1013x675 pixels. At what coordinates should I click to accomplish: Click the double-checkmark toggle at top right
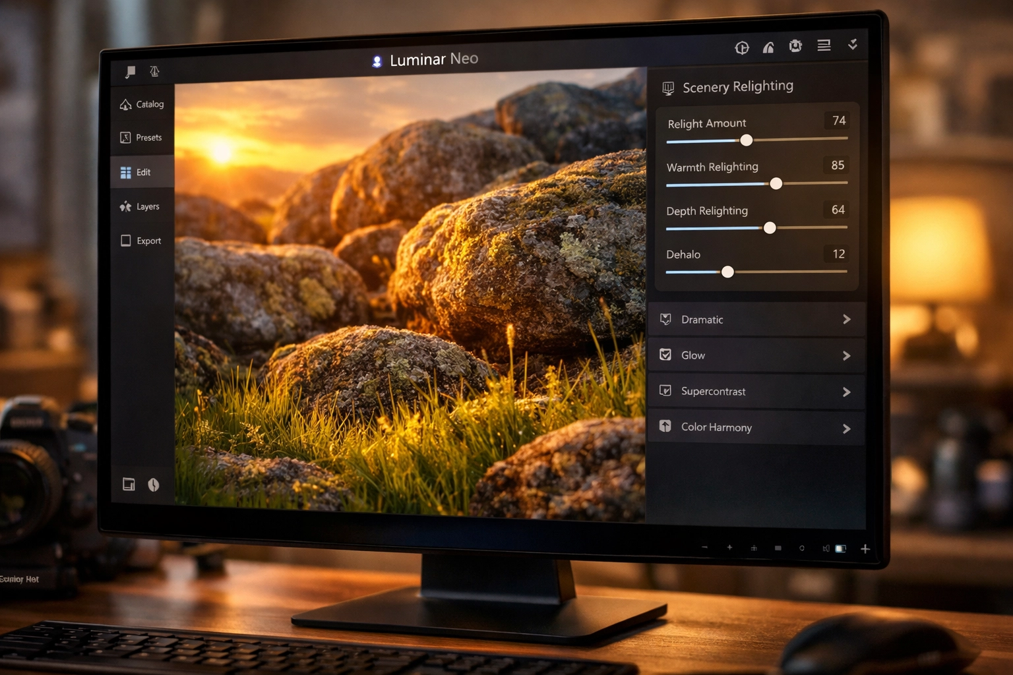click(853, 45)
